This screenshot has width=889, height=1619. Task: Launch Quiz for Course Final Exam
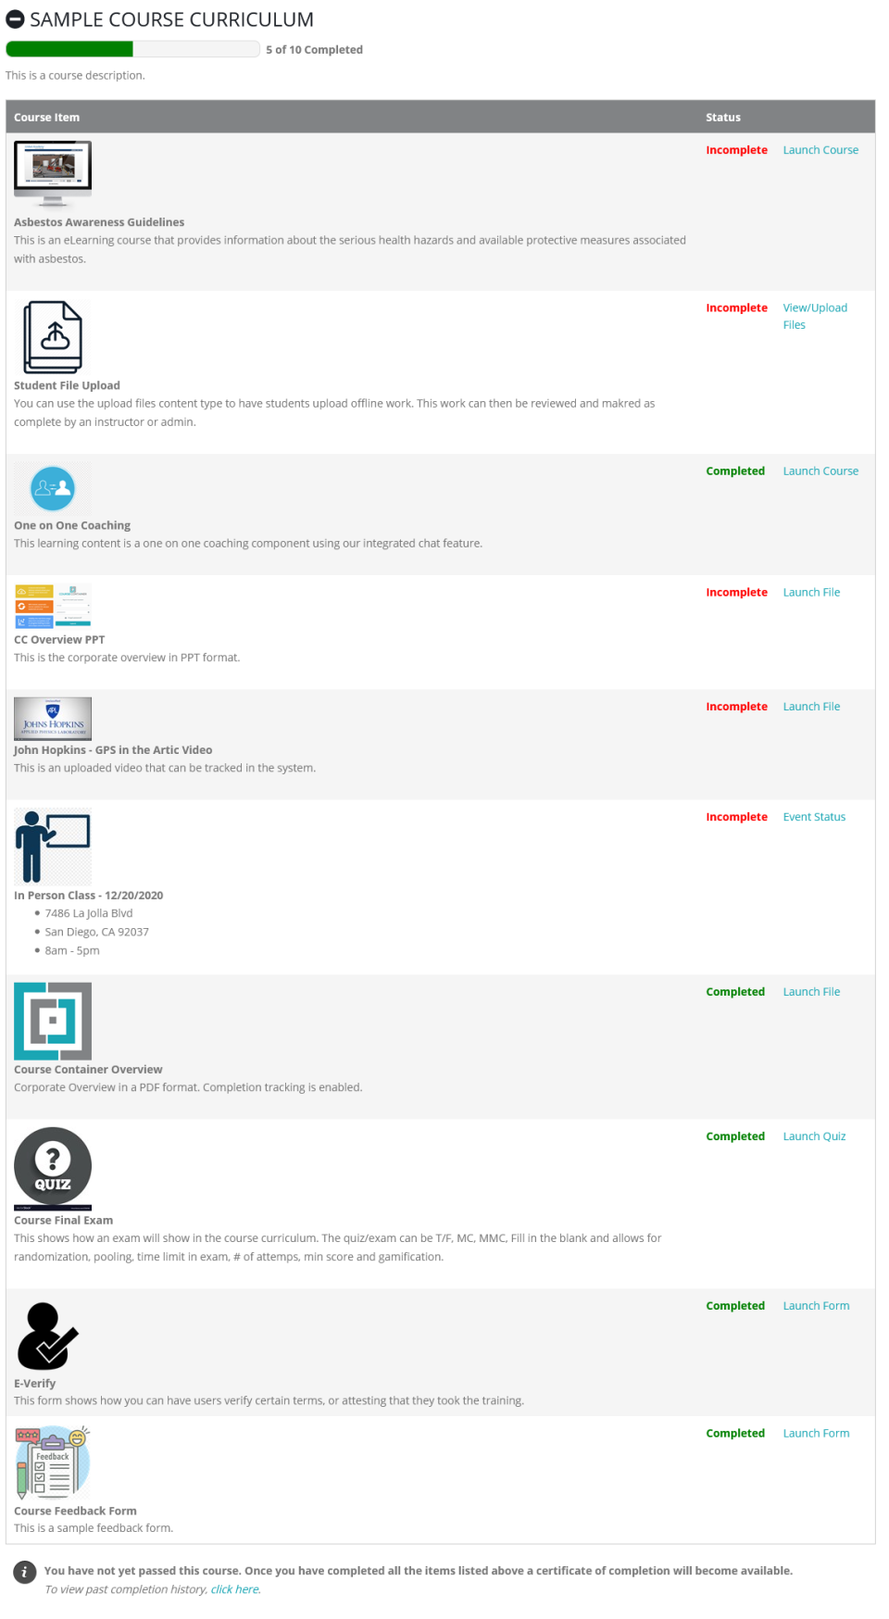point(813,1136)
